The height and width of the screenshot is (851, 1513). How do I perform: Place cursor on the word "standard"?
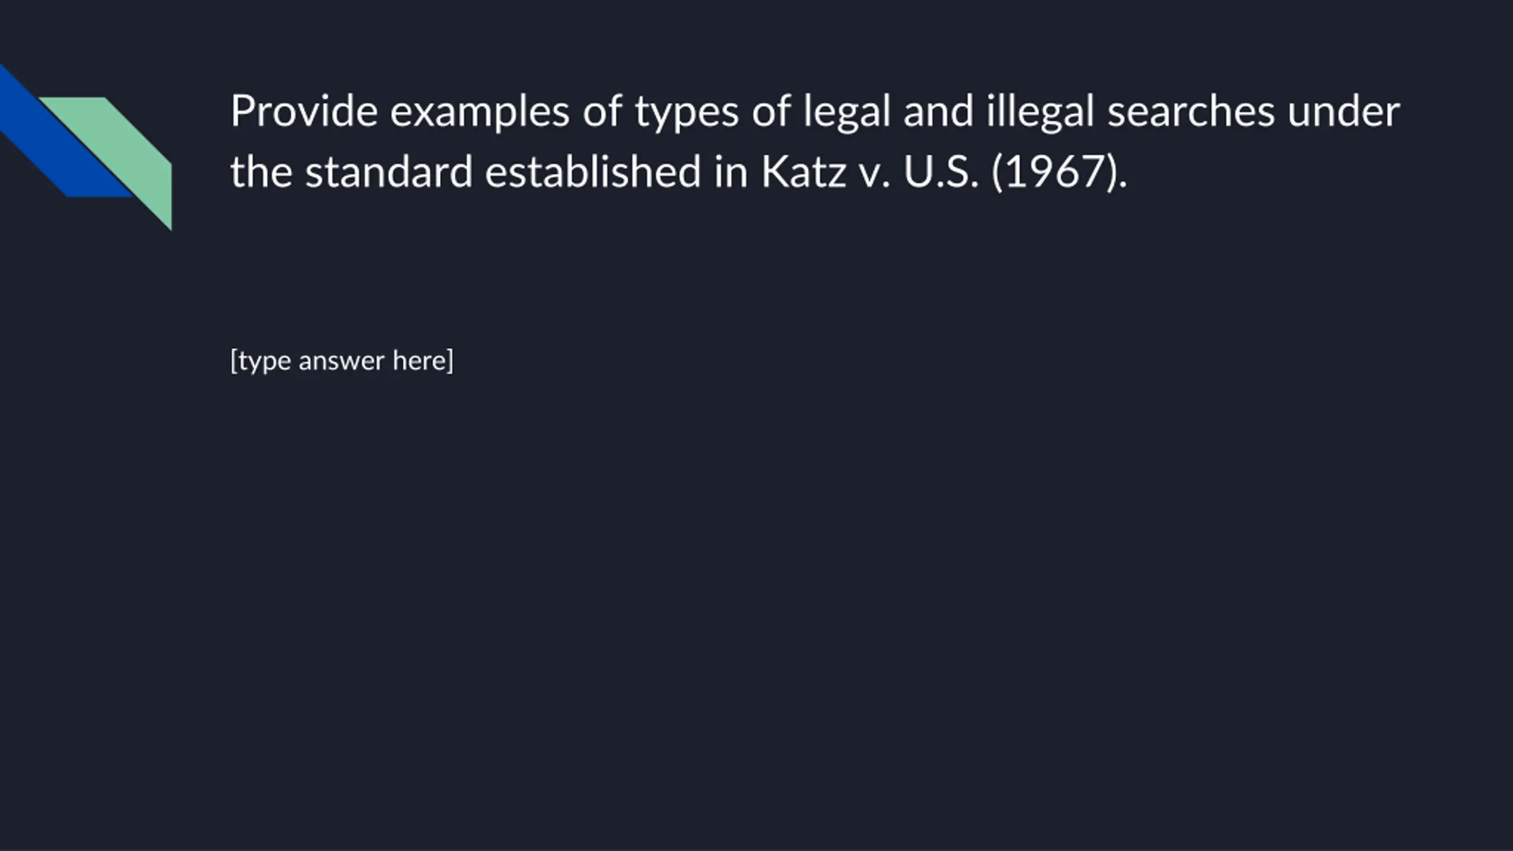pyautogui.click(x=388, y=172)
